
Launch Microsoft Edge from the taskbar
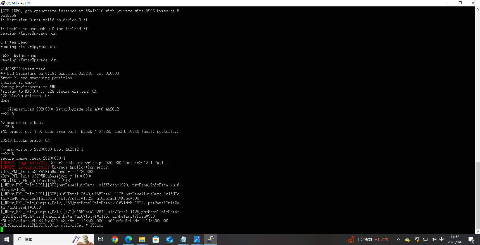pyautogui.click(x=128, y=239)
